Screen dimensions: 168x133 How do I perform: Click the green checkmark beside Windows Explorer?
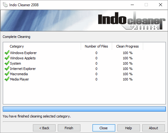[x=7, y=53]
